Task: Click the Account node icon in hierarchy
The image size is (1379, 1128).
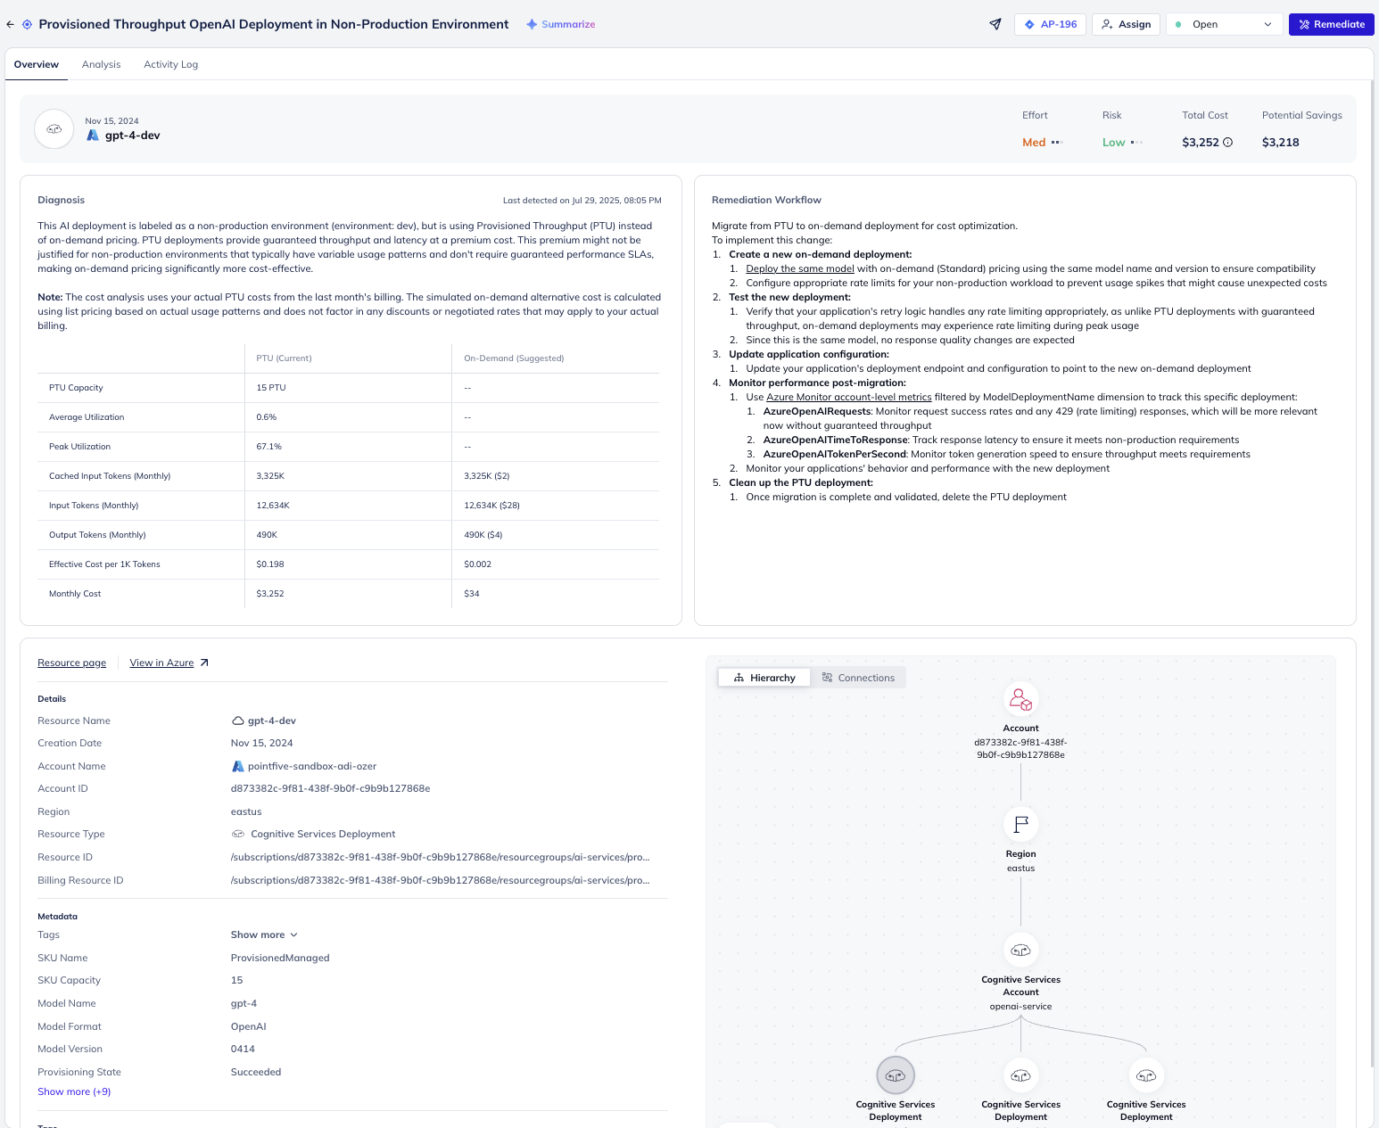Action: (1020, 700)
